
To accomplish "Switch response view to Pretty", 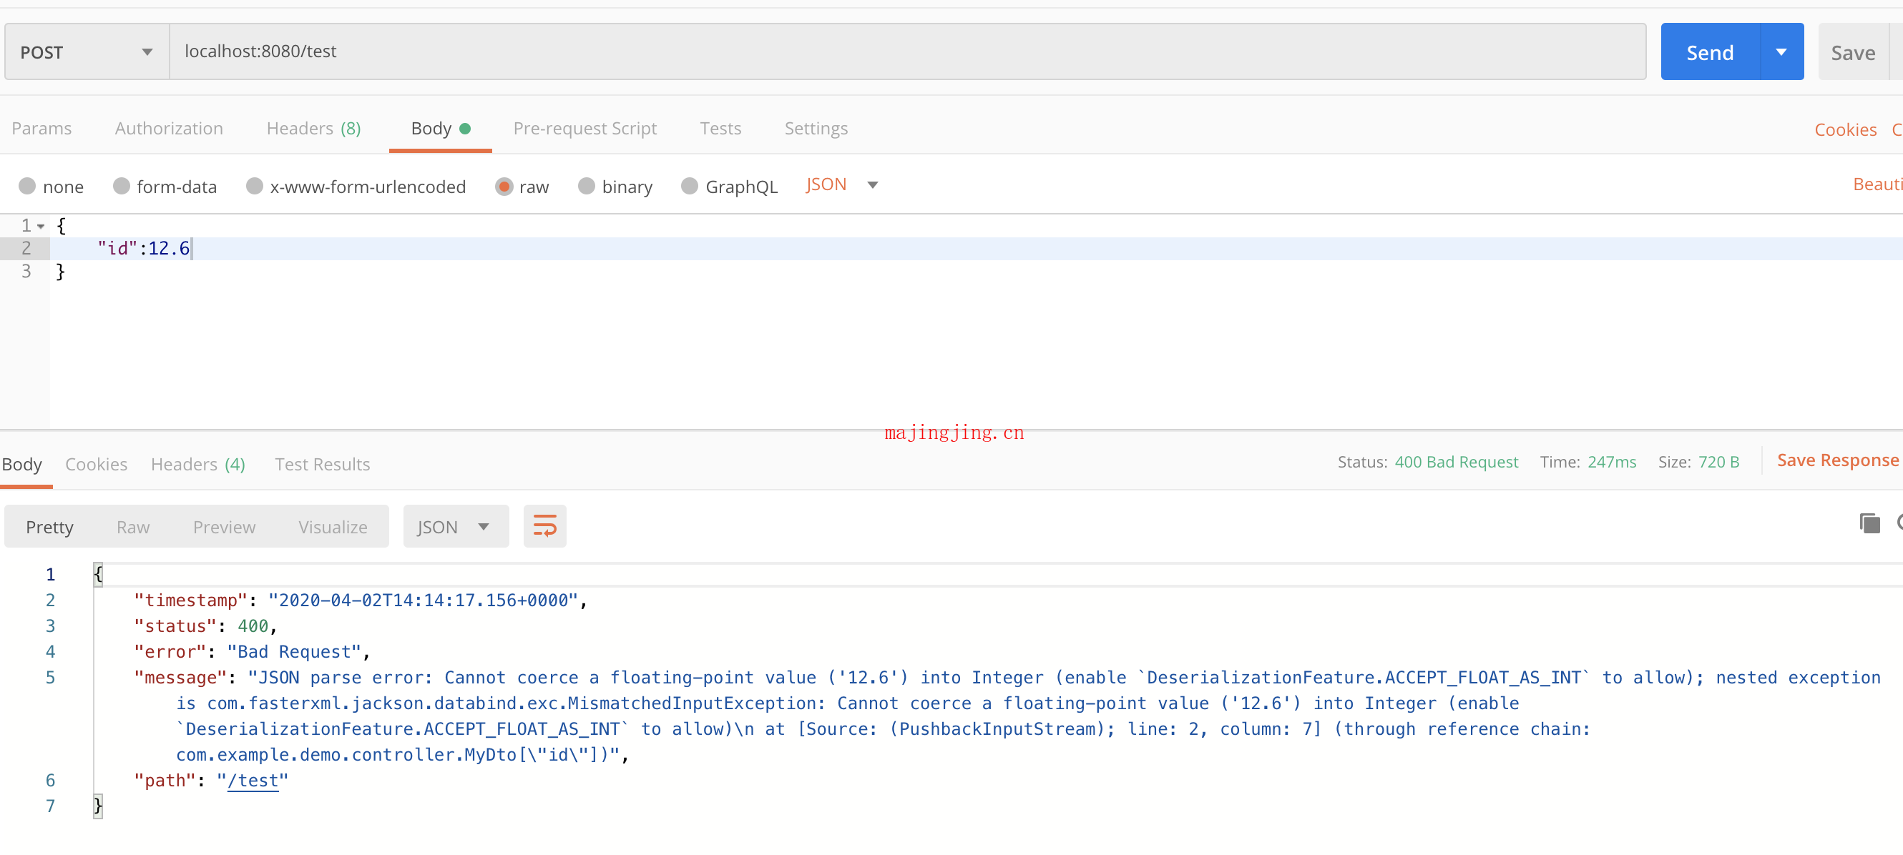I will 49,526.
